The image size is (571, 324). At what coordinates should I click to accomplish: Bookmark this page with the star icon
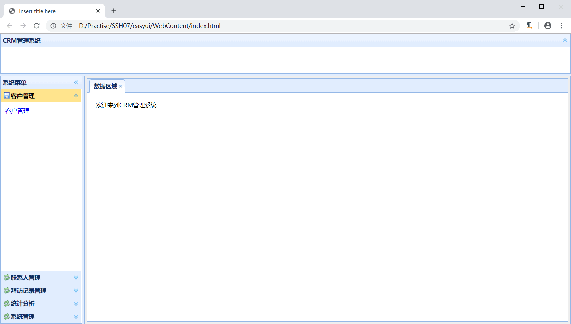pos(512,26)
